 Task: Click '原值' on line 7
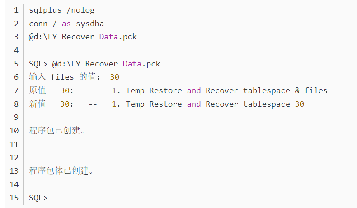coord(38,90)
